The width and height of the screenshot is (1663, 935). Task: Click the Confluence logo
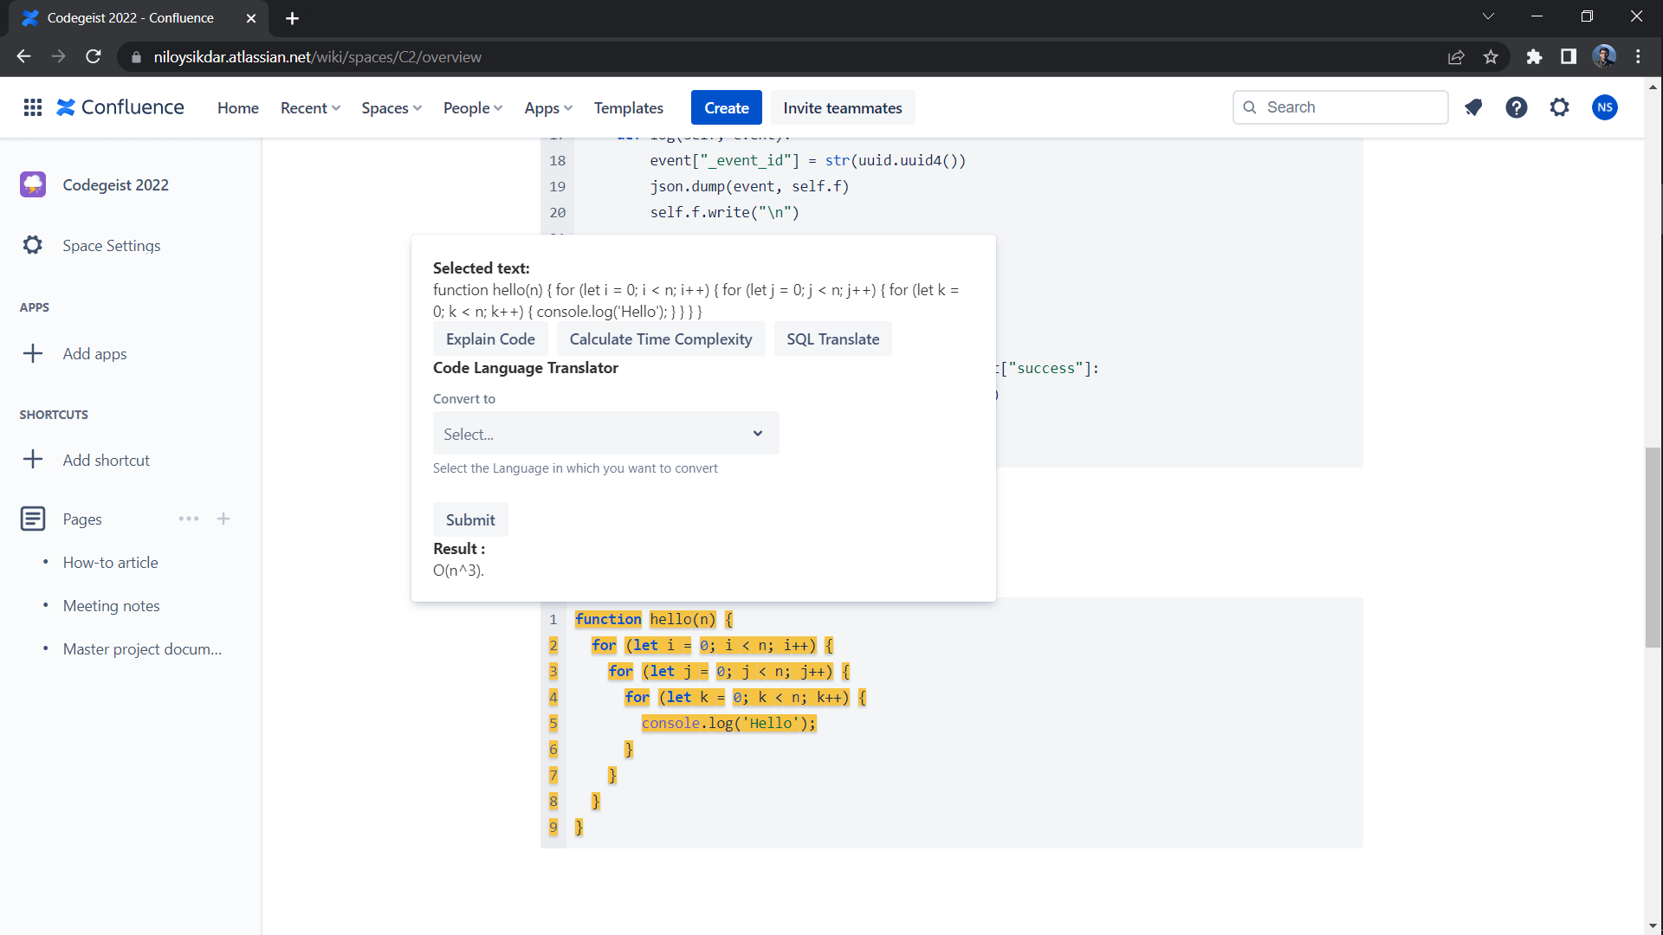(120, 107)
